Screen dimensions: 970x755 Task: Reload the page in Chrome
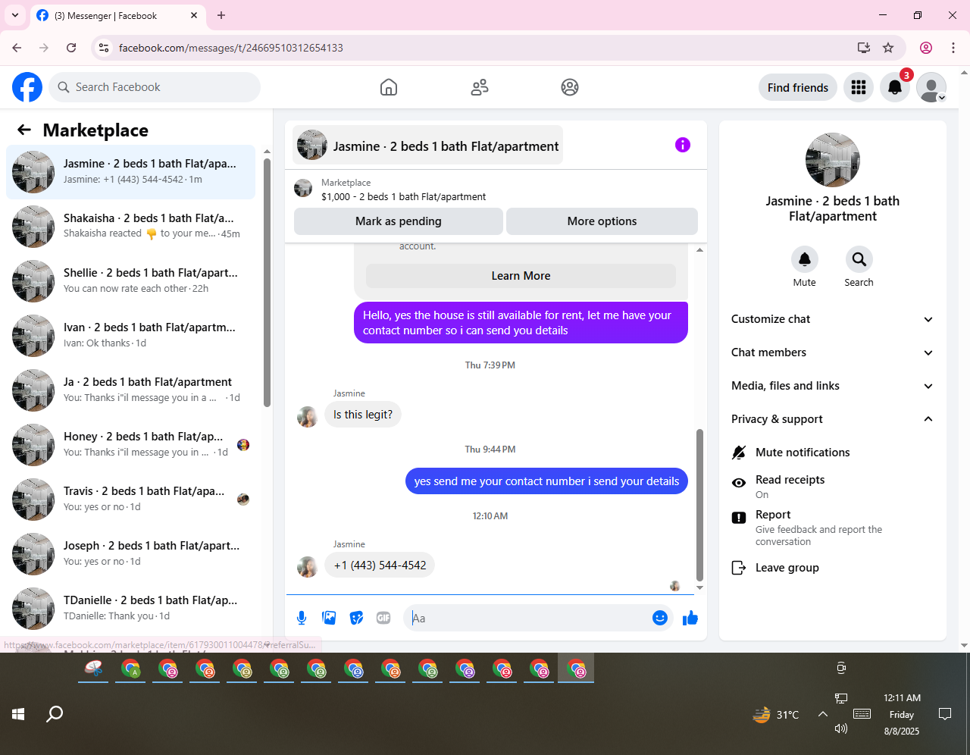71,48
